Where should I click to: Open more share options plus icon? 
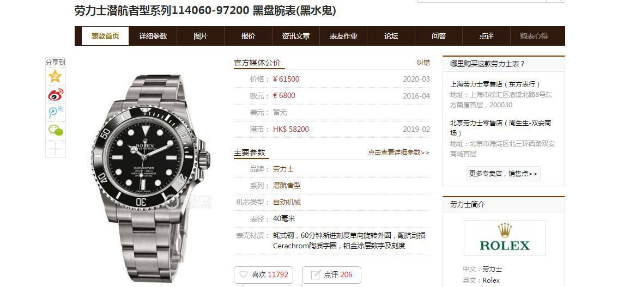click(x=55, y=149)
